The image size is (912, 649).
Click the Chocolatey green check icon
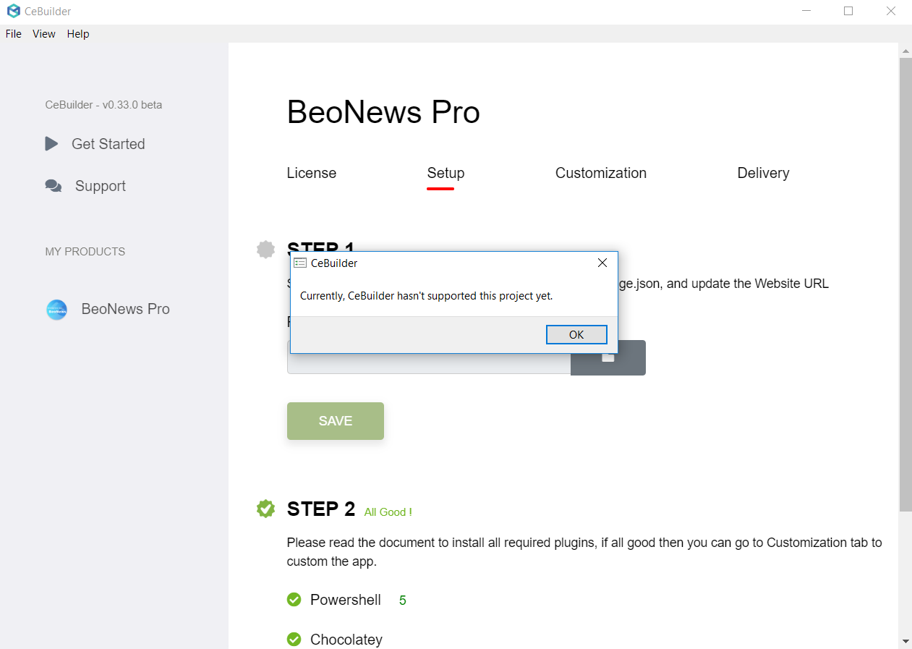coord(294,639)
